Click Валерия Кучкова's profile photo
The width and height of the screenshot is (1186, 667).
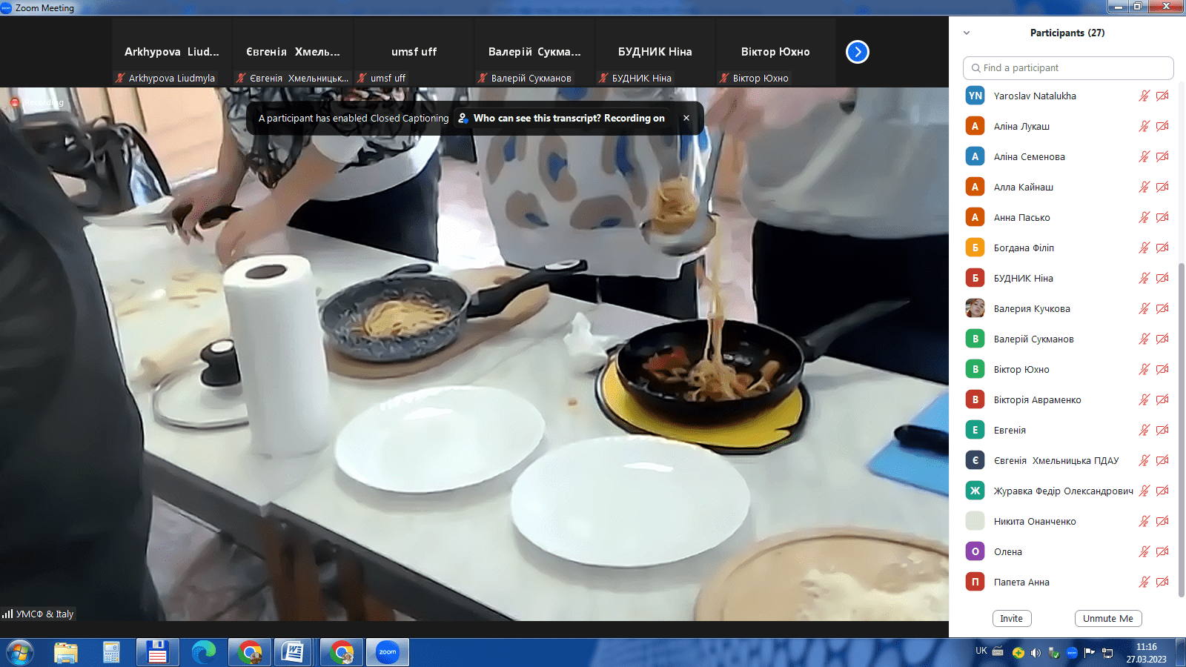975,308
